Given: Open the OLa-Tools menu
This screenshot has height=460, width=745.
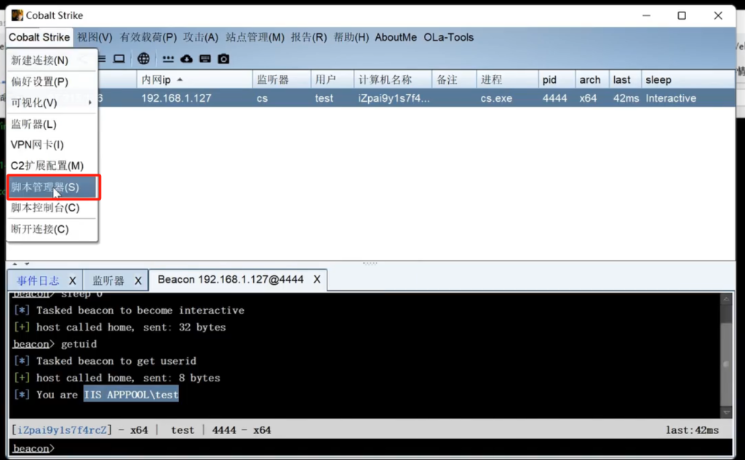Looking at the screenshot, I should tap(448, 38).
